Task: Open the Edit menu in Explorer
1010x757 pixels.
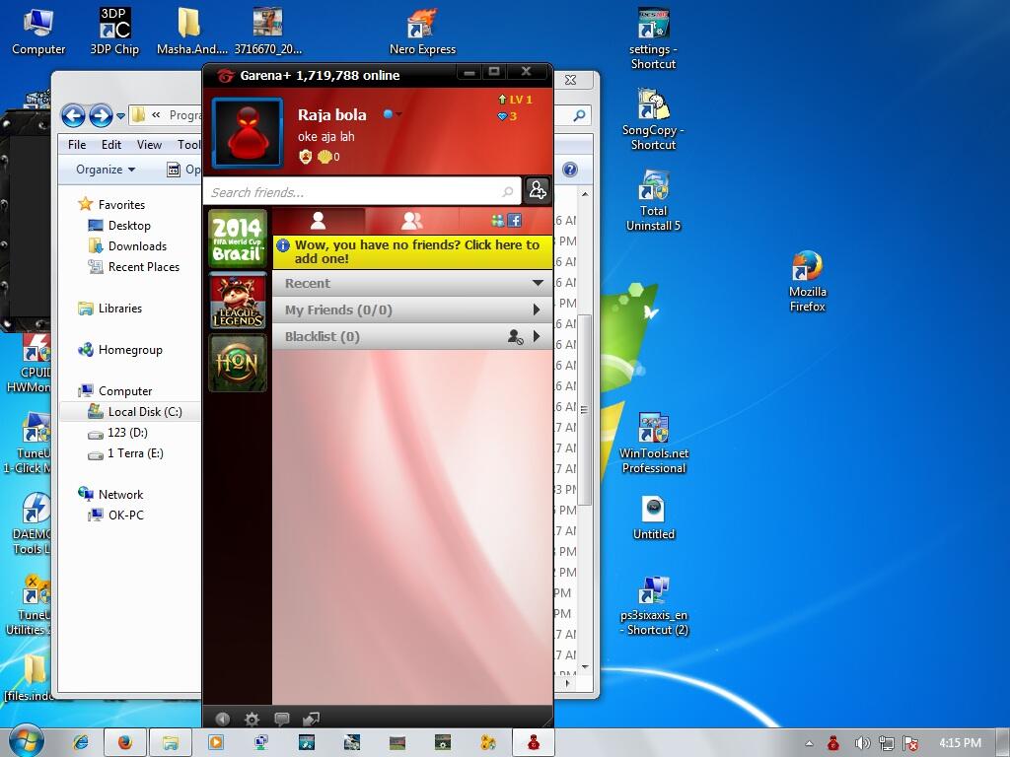Action: (x=110, y=145)
